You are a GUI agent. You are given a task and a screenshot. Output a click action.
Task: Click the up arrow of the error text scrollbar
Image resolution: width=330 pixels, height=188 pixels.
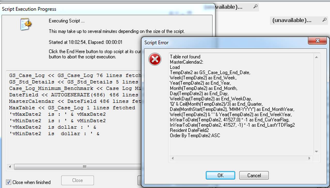click(317, 57)
